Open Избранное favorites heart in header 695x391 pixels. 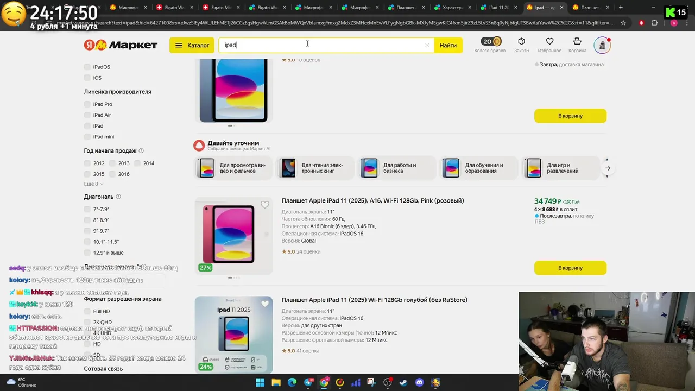click(x=549, y=45)
